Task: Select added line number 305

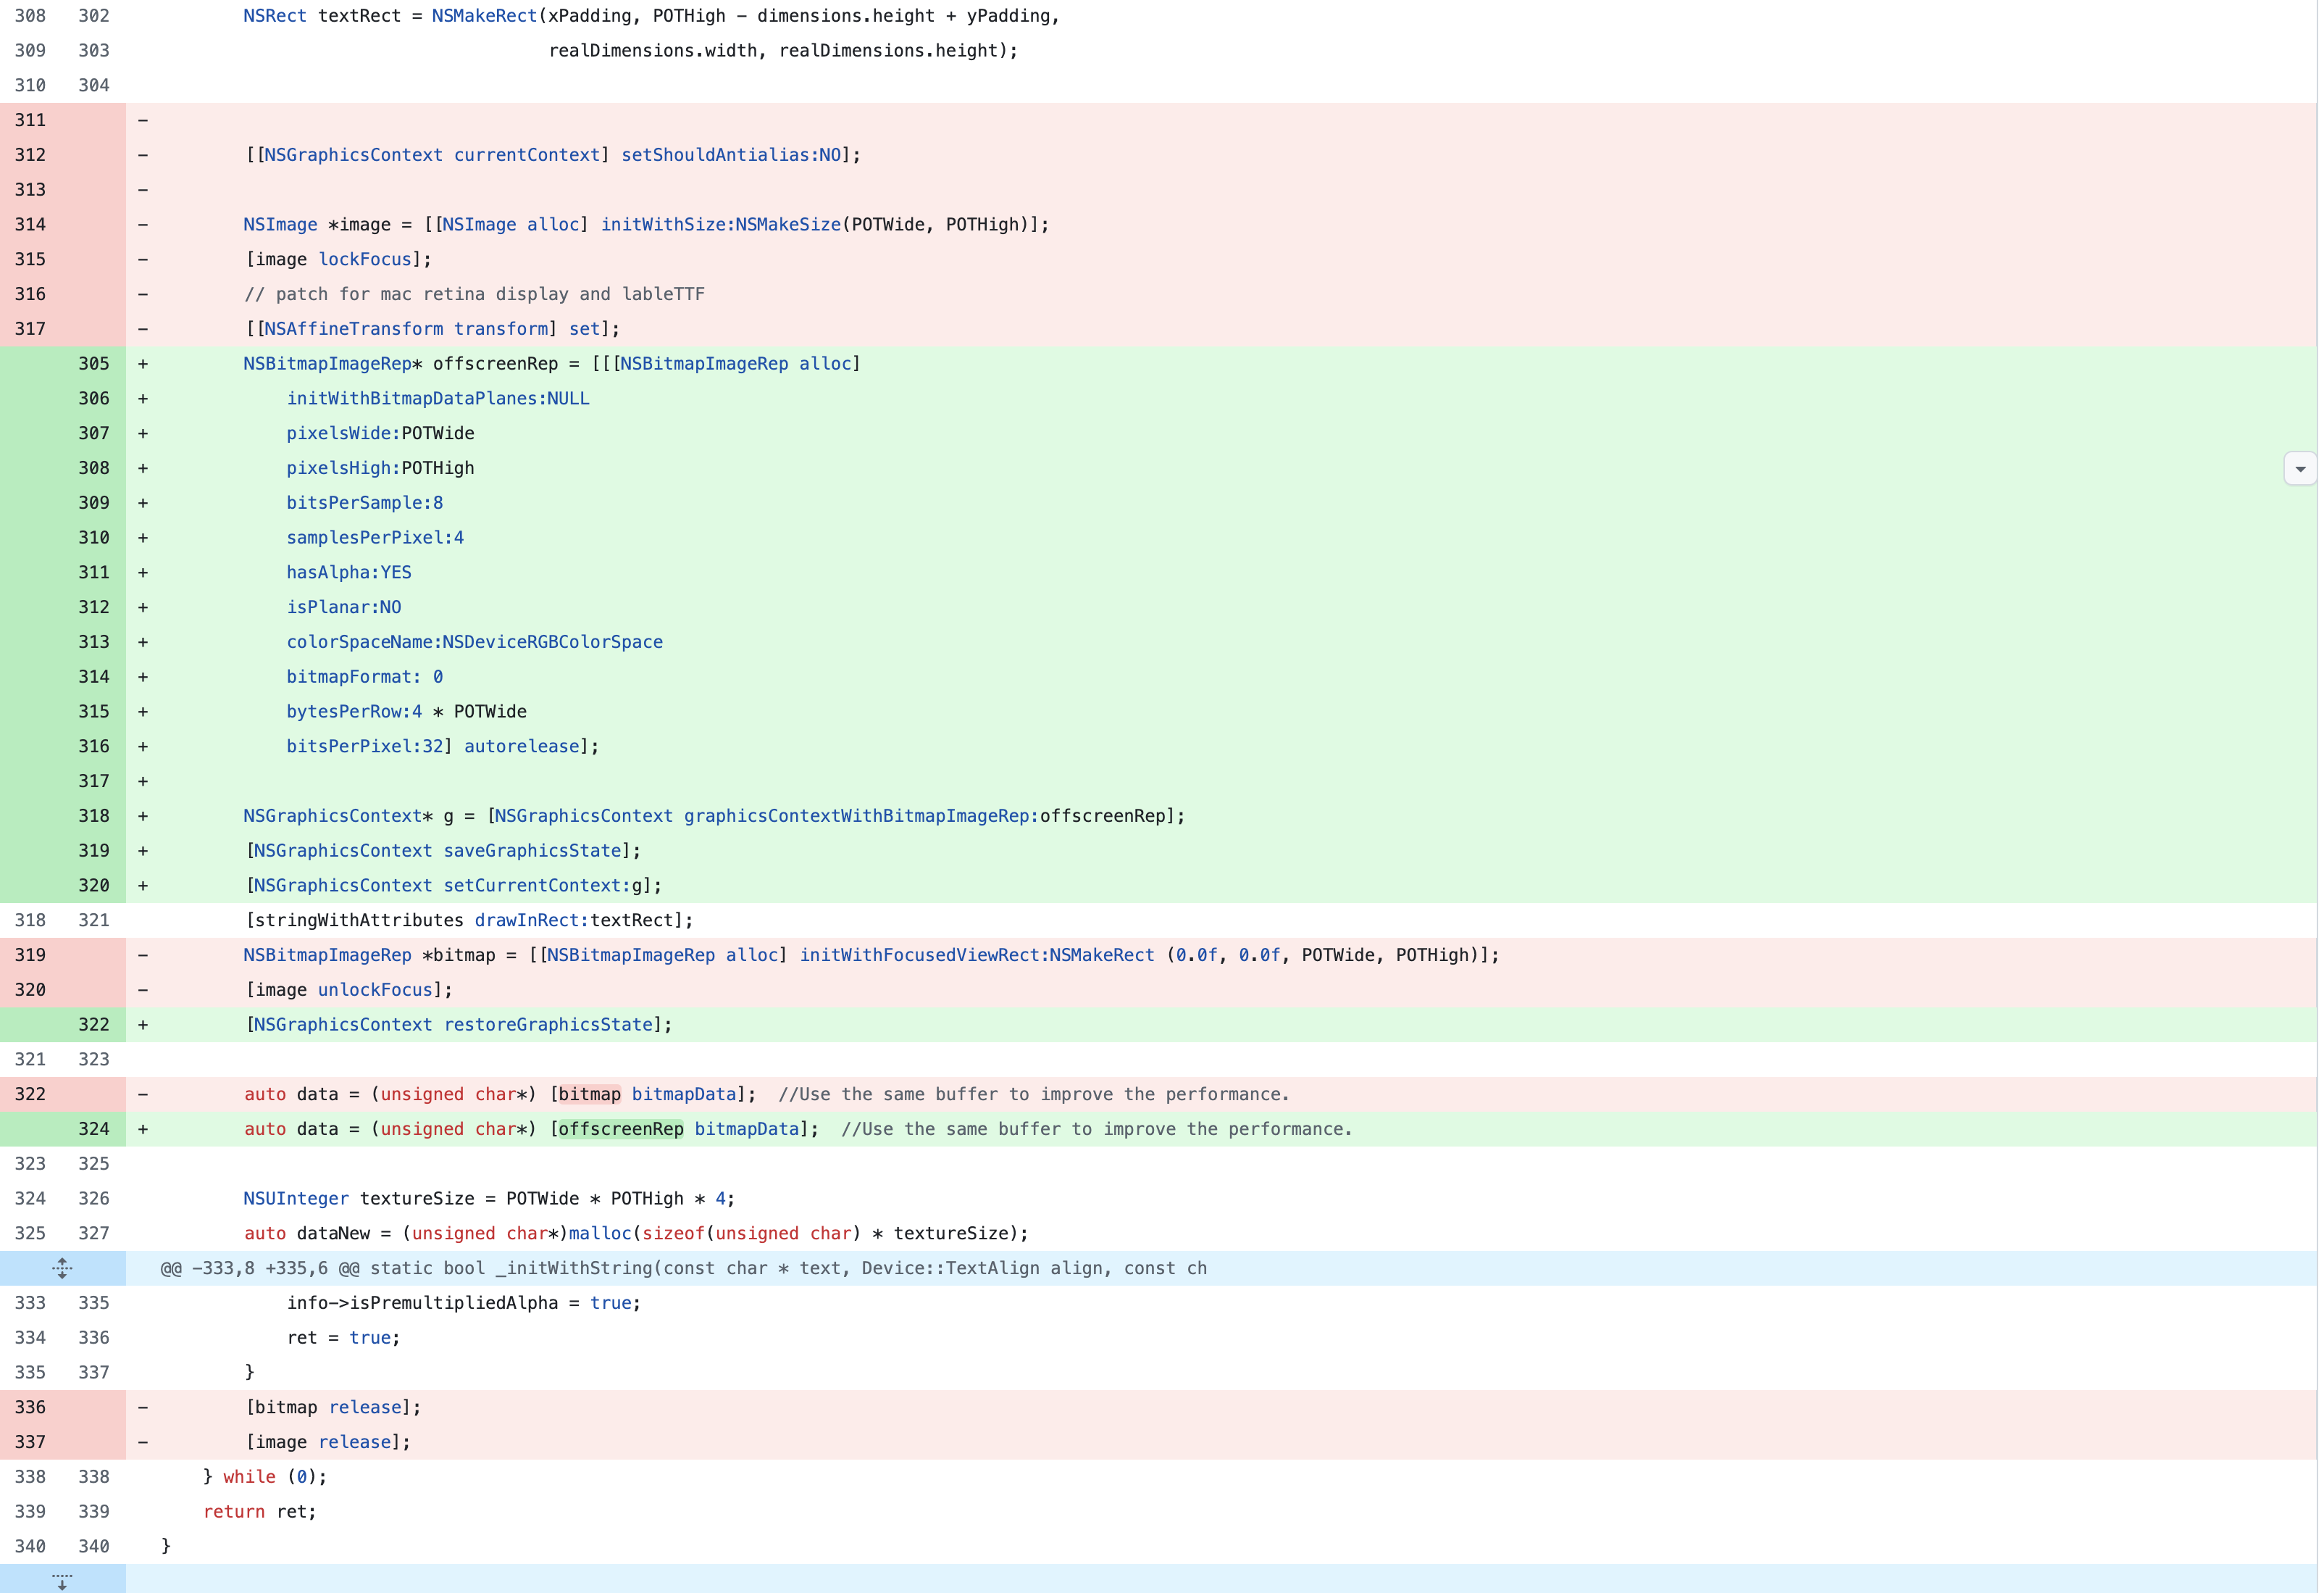Action: (94, 363)
